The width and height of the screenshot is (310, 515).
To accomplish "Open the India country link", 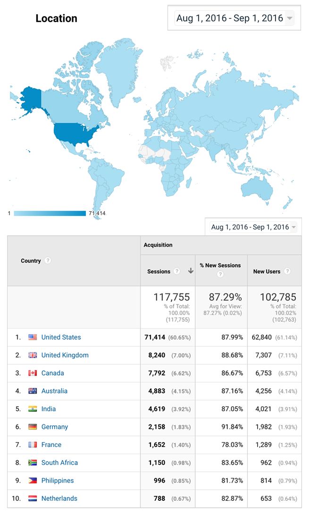I will (x=49, y=409).
